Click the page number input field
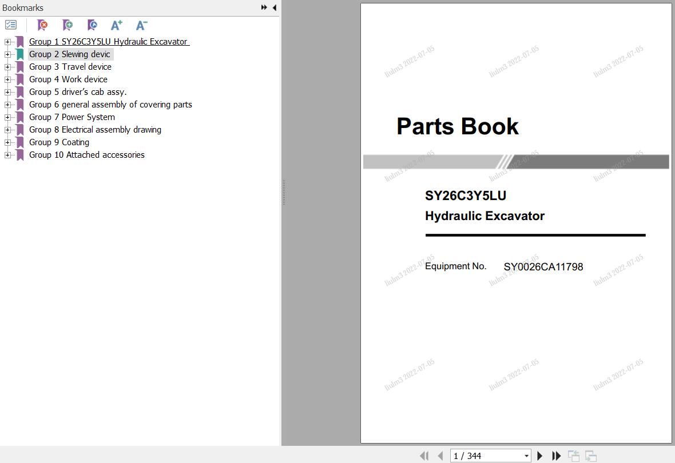675x463 pixels. 485,456
